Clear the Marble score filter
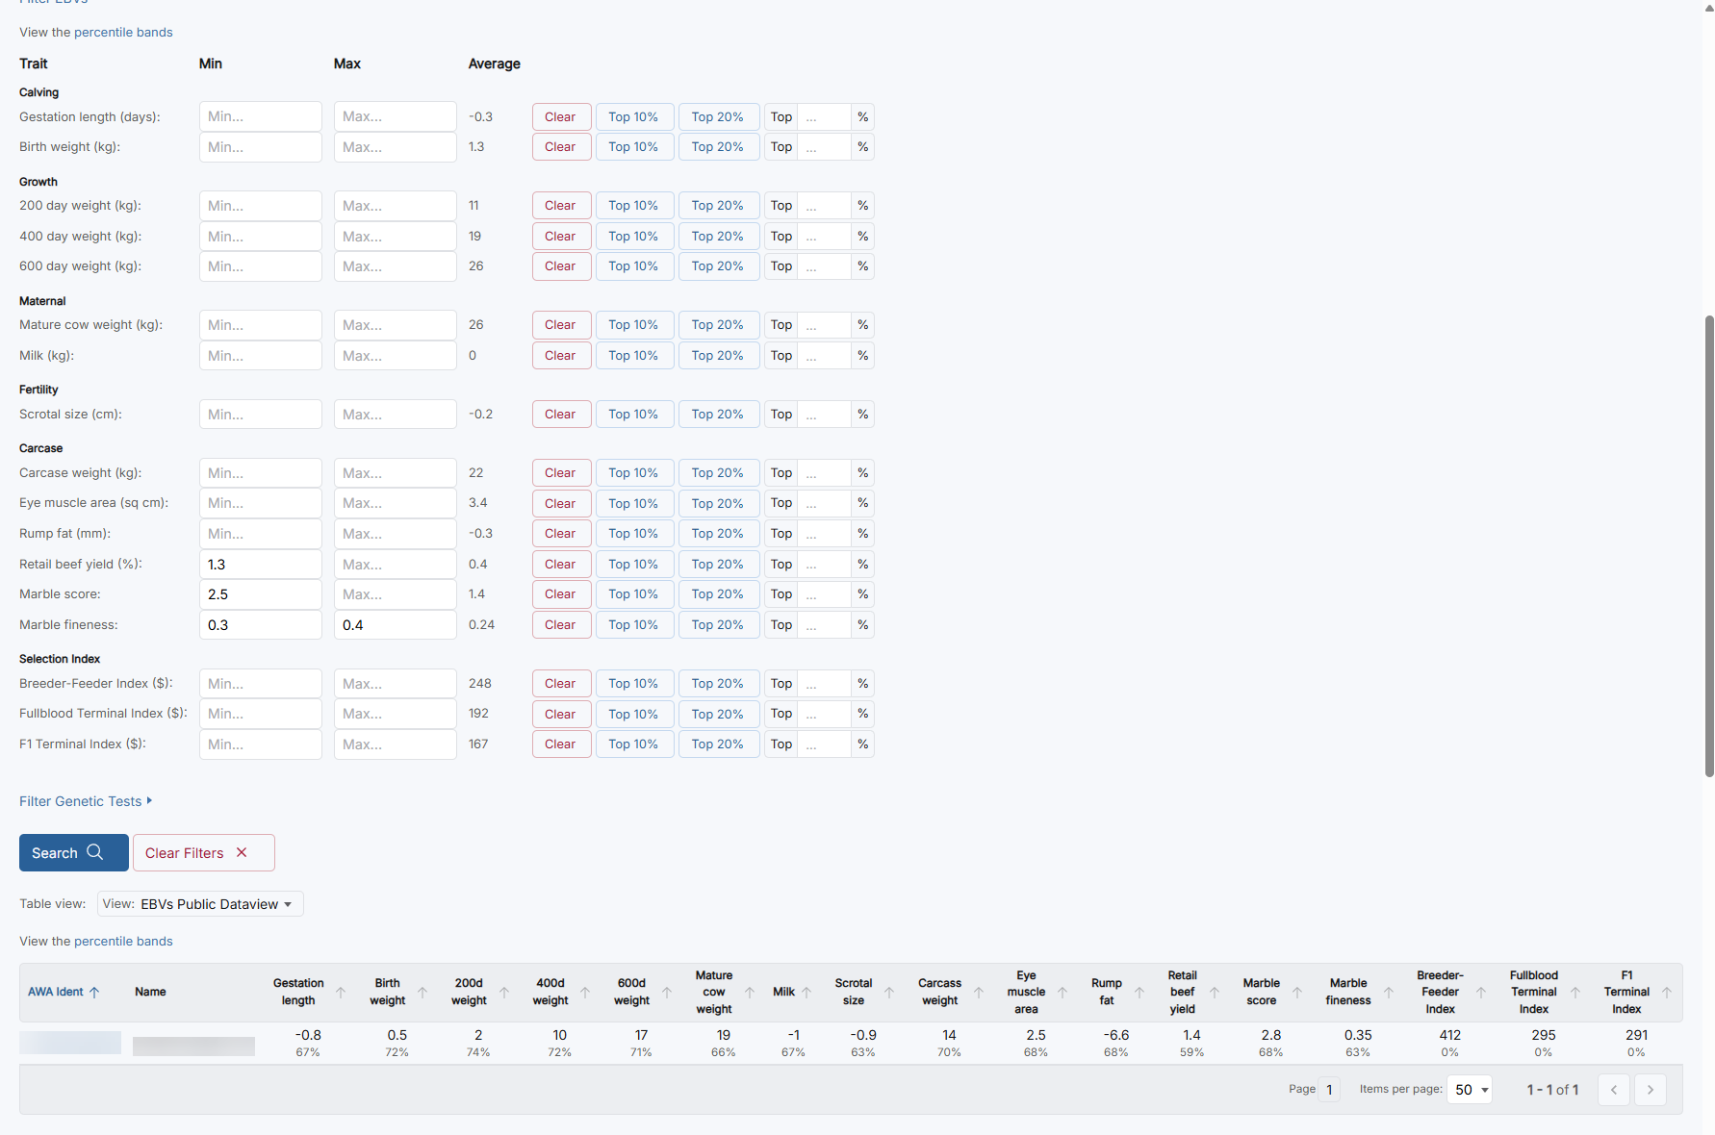 coord(561,594)
